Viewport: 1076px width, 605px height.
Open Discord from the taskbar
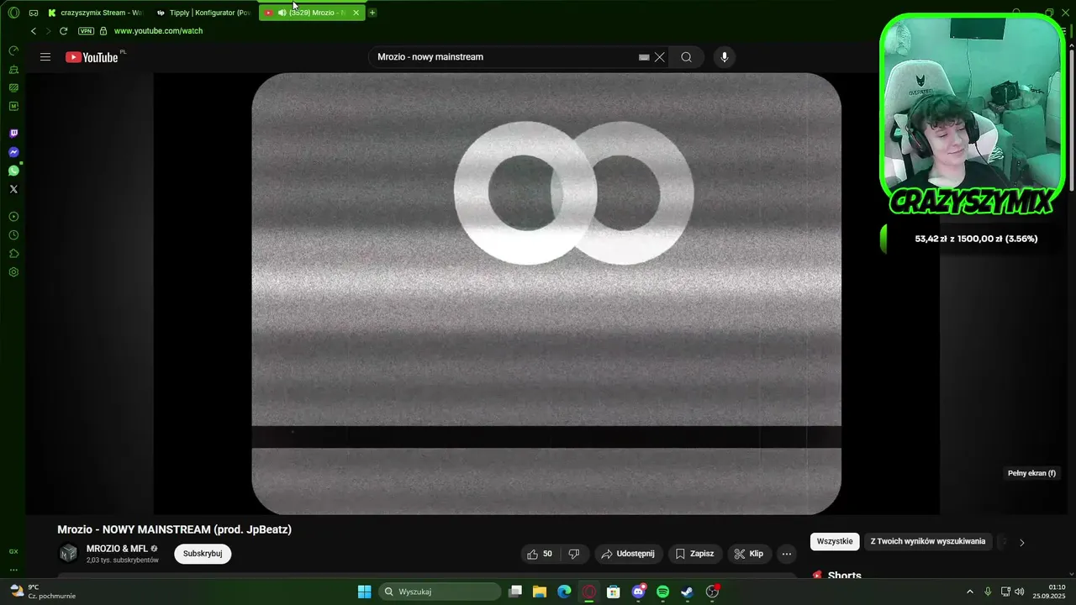638,592
